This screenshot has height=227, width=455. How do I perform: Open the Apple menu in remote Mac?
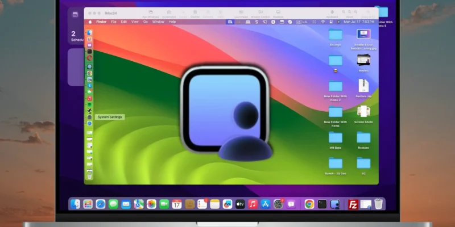pos(90,22)
